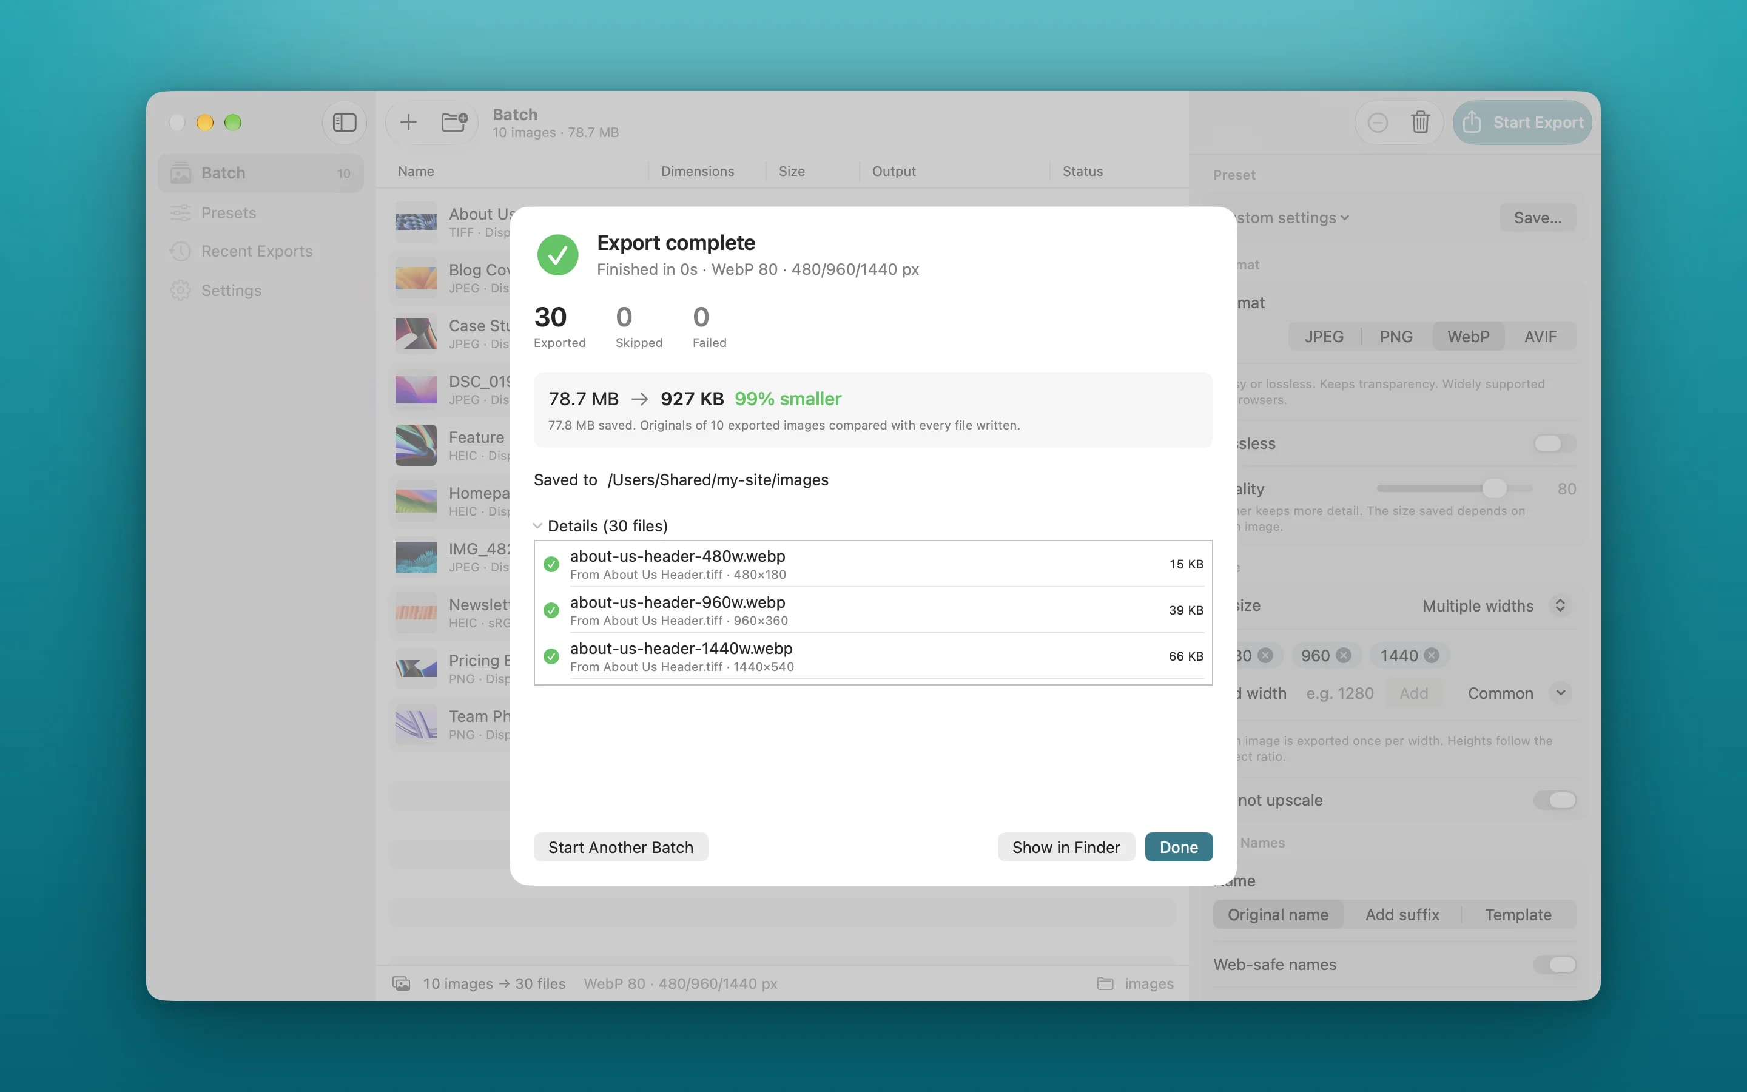Toggle the sidebar visibility icon
Viewport: 1747px width, 1092px height.
[345, 123]
